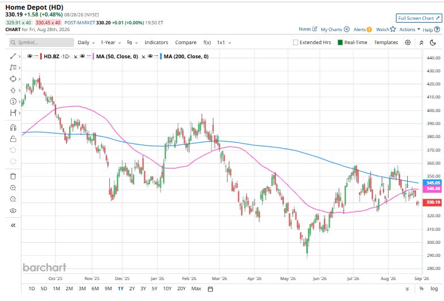The image size is (444, 301).
Task: Select the trend line drawing tool
Action: point(13,57)
